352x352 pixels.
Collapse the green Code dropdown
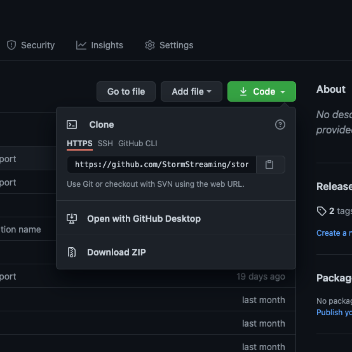(262, 91)
